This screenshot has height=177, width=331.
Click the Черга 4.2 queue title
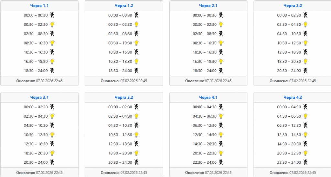(x=293, y=97)
